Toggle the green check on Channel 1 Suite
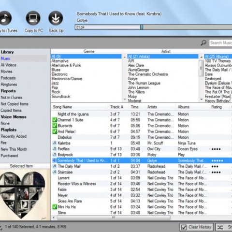Screen dimensions: 232x232 coord(55,120)
